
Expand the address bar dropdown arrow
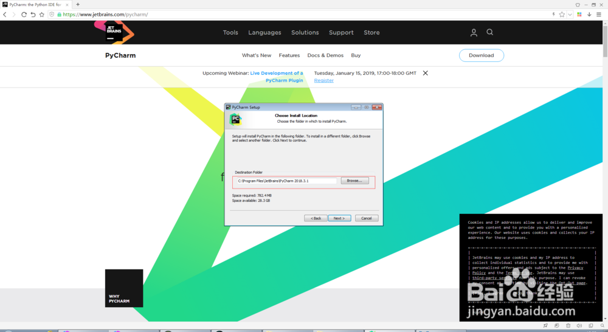click(x=570, y=15)
